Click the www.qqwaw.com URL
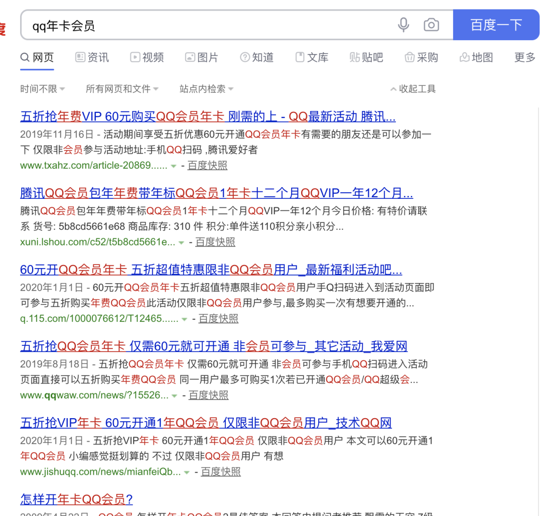Image resolution: width=542 pixels, height=516 pixels. point(94,395)
